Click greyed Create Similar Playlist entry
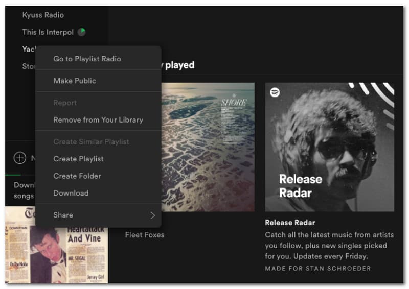This screenshot has height=289, width=409. (x=98, y=142)
